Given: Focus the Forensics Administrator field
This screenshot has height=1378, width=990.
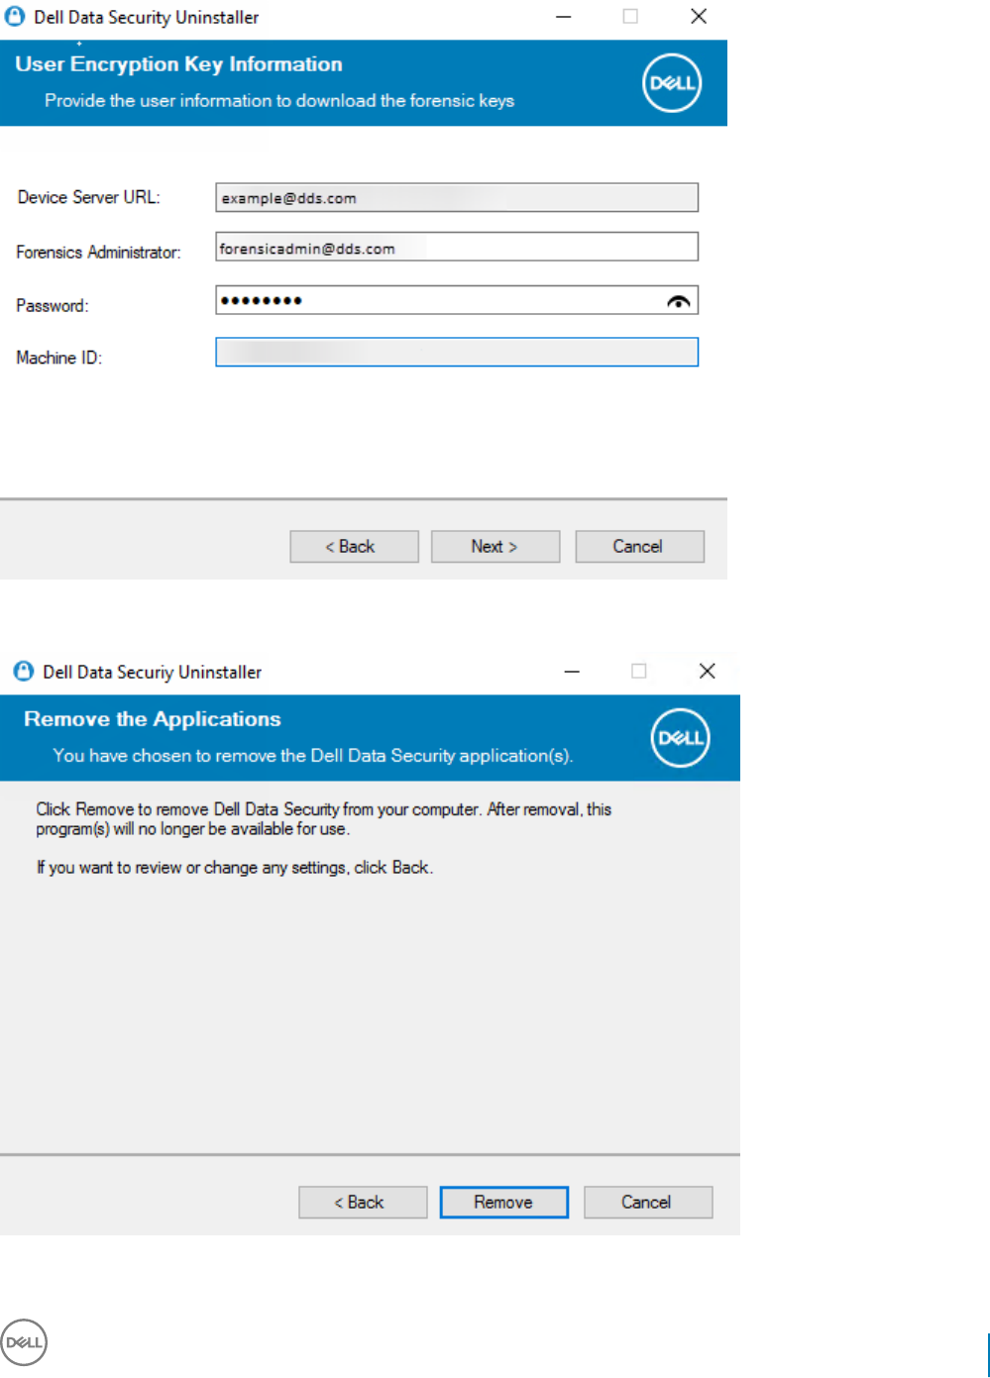Looking at the screenshot, I should tap(457, 247).
